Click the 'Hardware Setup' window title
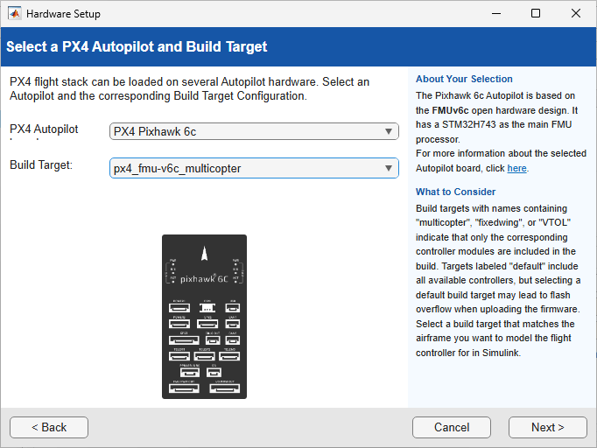597x448 pixels. click(x=63, y=14)
